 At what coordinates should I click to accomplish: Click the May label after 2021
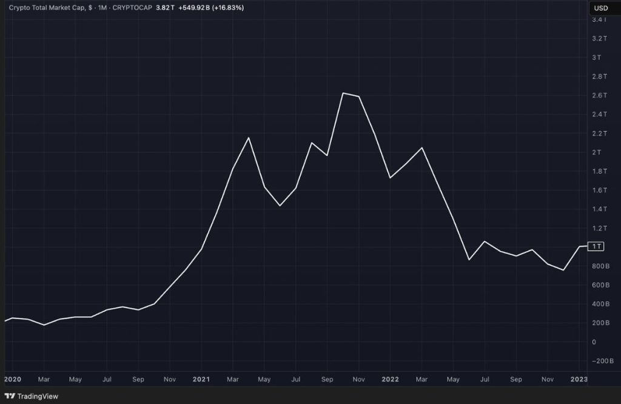[x=264, y=379]
